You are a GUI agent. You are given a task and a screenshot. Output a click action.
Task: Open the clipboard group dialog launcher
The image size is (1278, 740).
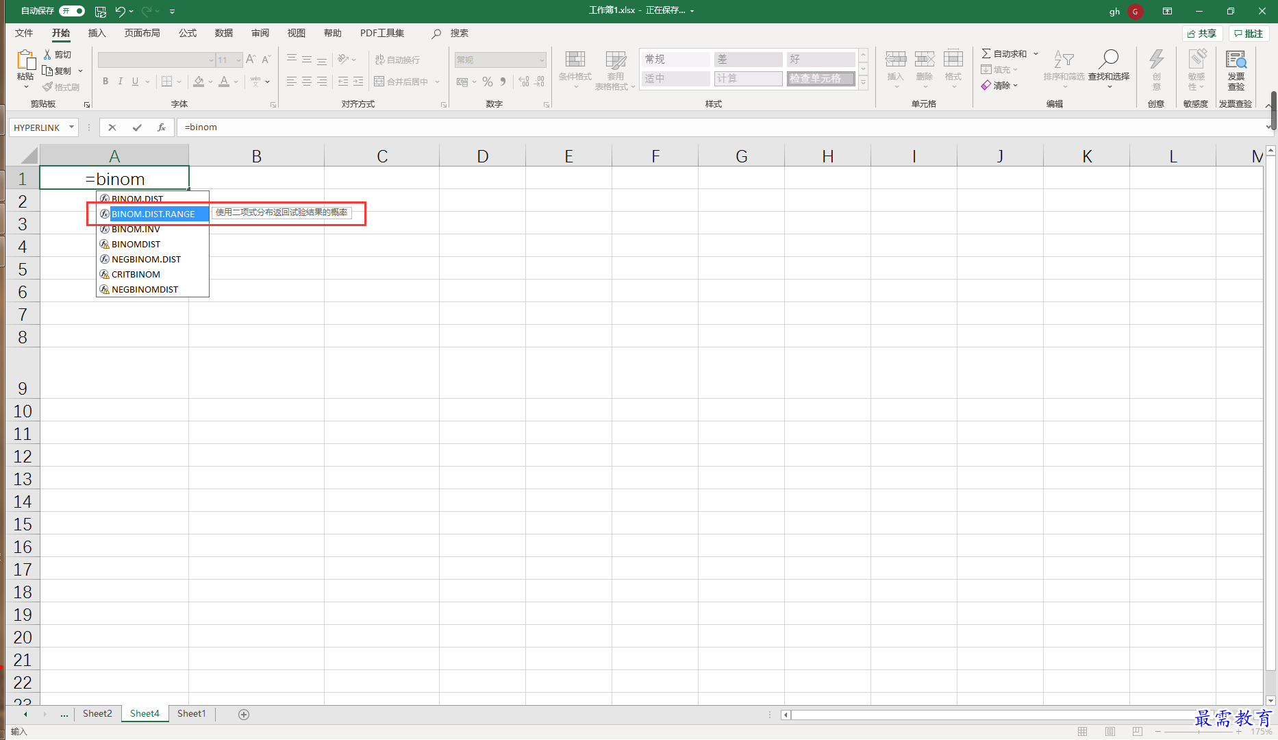tap(87, 105)
